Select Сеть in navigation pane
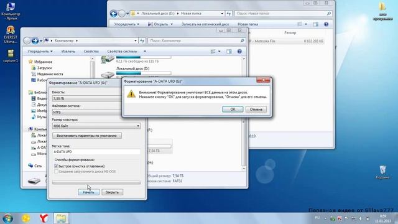398x224 pixels. click(35, 166)
